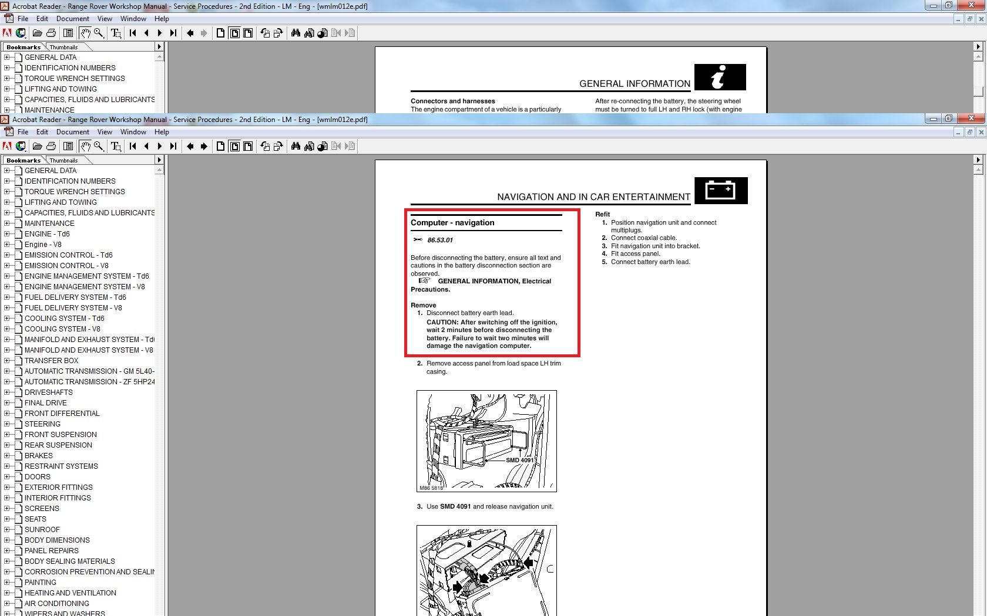The height and width of the screenshot is (616, 987).
Task: Click bookmarks pane scroll-up arrow in front window
Action: [x=159, y=170]
